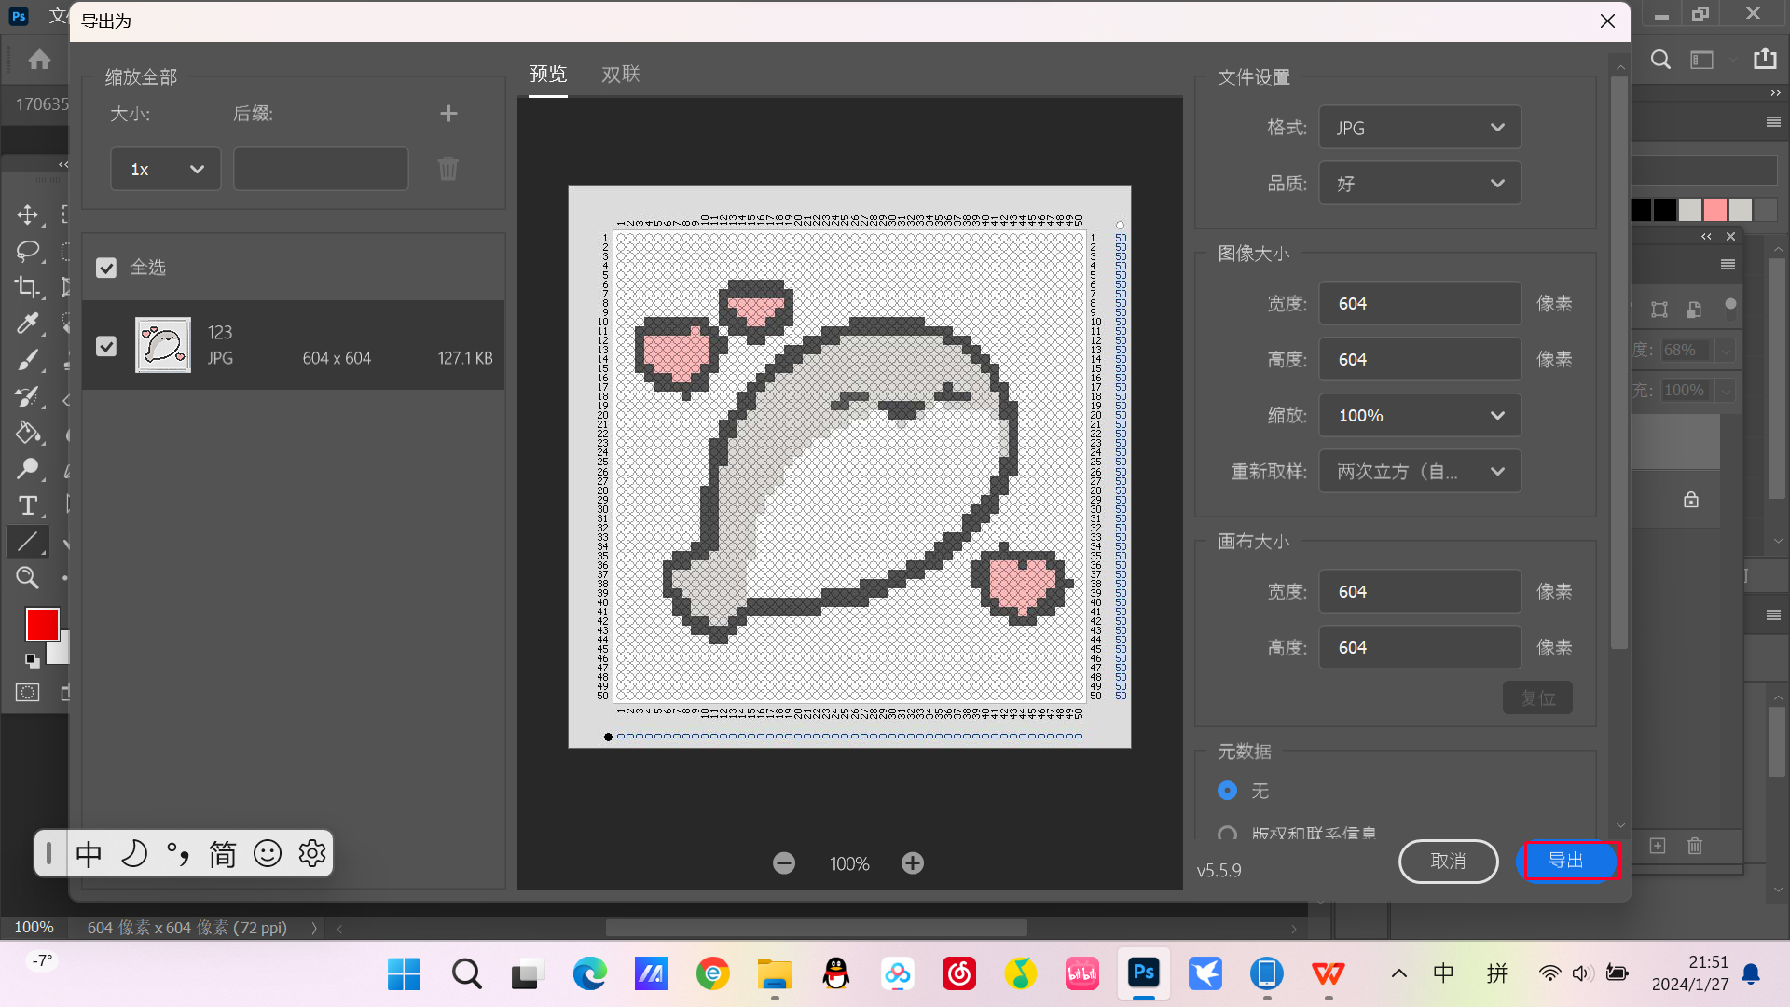
Task: Reset default foreground and background colors
Action: tap(32, 661)
